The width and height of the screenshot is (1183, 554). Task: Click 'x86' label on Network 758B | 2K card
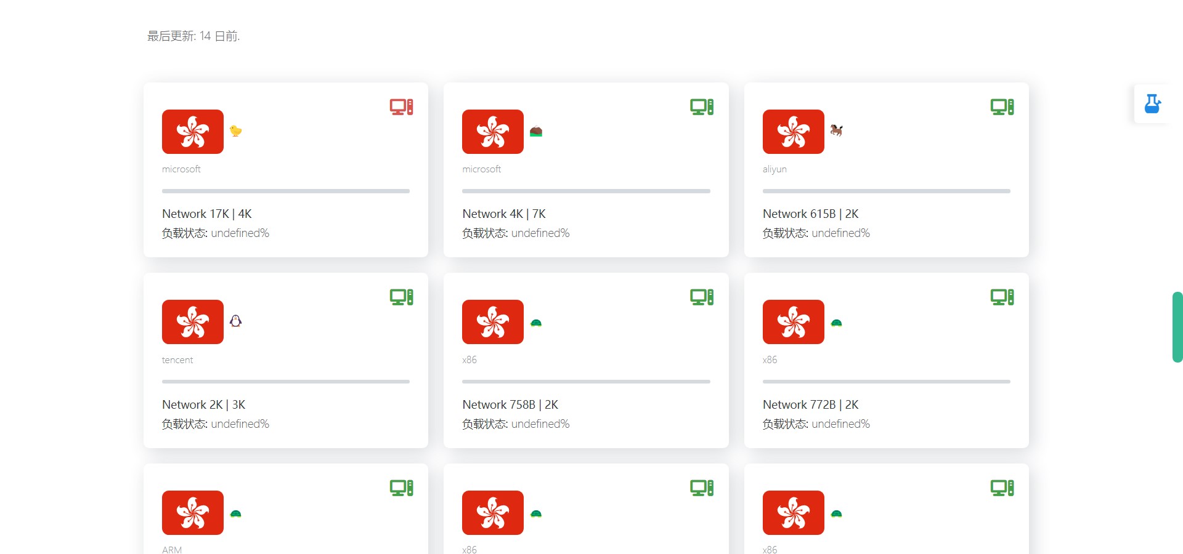point(470,359)
